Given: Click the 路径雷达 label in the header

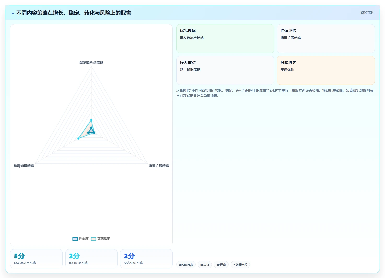Looking at the screenshot, I should [367, 13].
